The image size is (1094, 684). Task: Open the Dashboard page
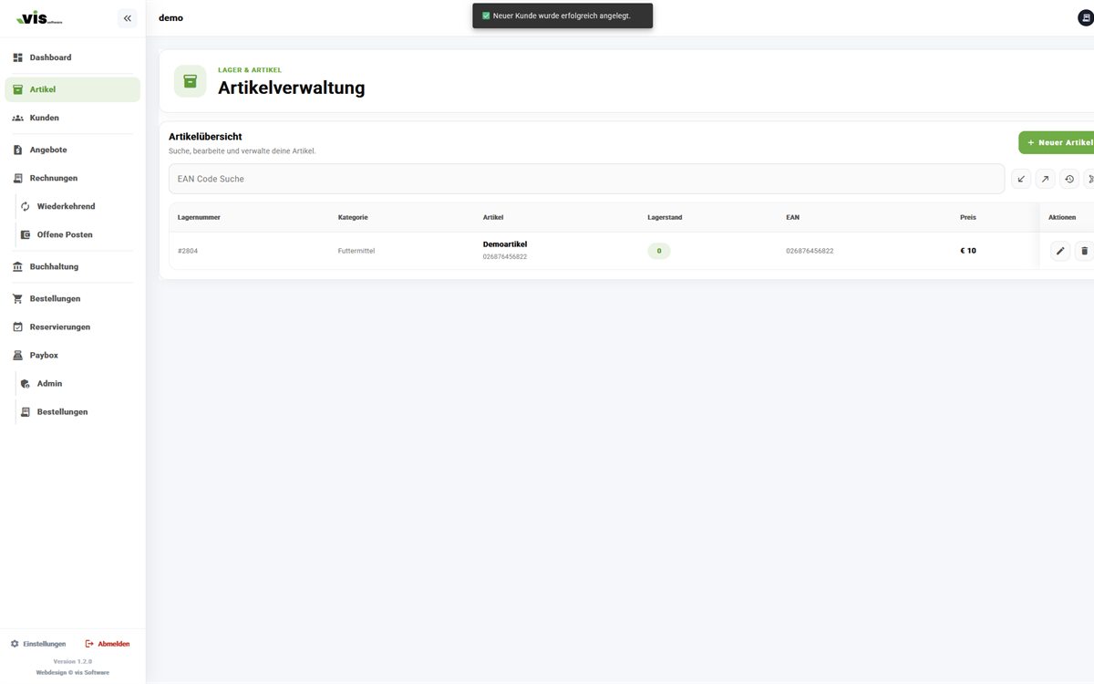pyautogui.click(x=73, y=57)
